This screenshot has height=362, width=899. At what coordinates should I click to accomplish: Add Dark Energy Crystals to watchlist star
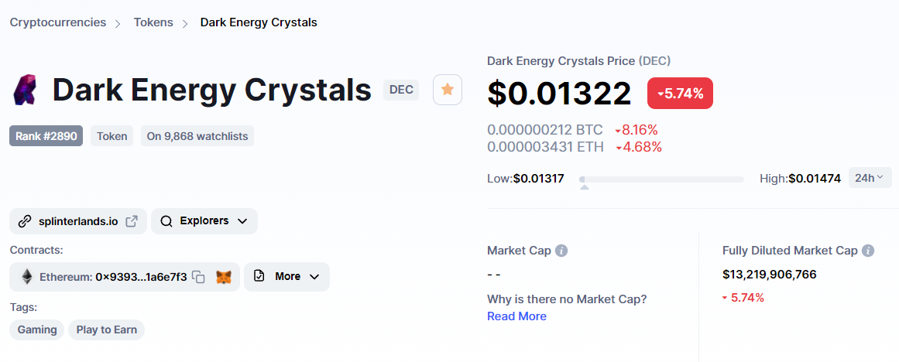coord(448,90)
